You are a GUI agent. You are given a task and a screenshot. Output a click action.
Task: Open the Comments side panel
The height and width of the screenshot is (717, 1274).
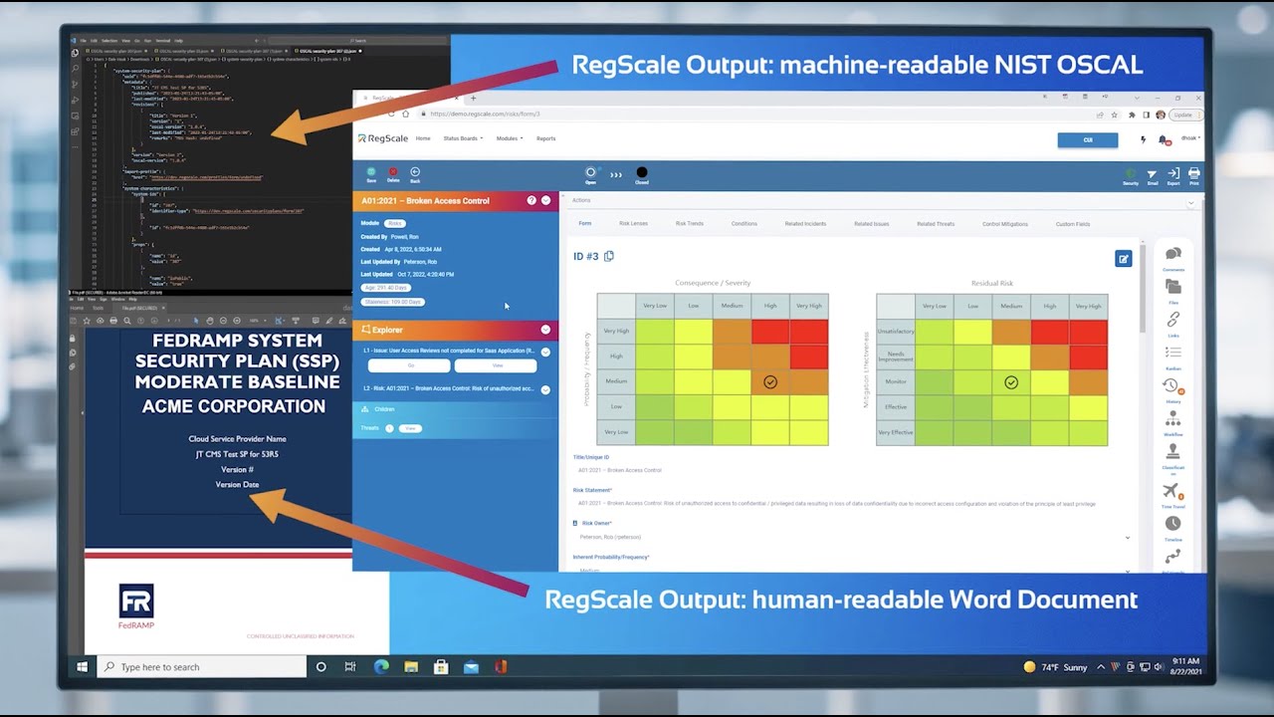click(1173, 254)
